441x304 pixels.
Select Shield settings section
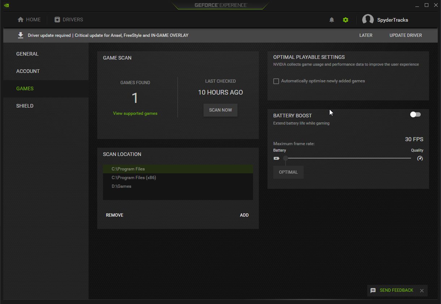point(46,106)
